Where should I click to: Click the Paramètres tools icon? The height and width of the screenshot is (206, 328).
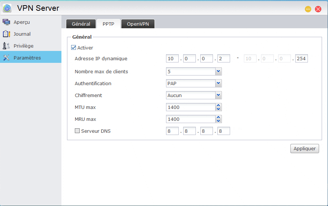(6, 58)
